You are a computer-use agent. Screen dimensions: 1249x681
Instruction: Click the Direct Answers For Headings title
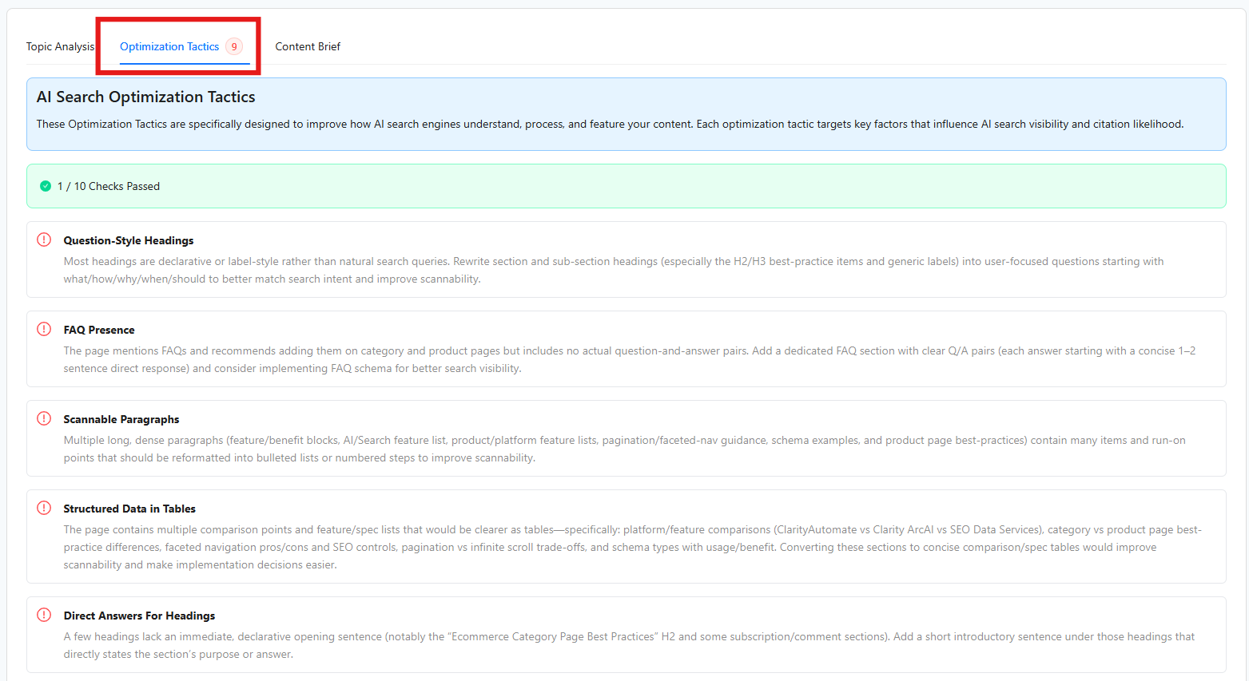[x=139, y=616]
